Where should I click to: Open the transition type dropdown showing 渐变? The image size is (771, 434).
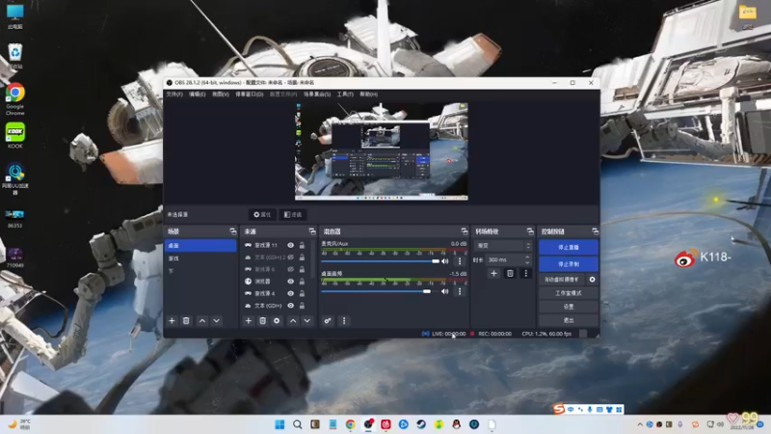[503, 246]
